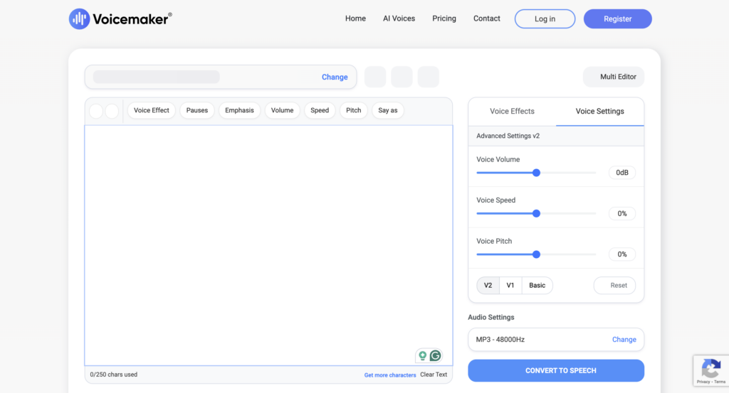Click the 'Voice Volume' label
Image resolution: width=729 pixels, height=393 pixels.
(x=498, y=160)
